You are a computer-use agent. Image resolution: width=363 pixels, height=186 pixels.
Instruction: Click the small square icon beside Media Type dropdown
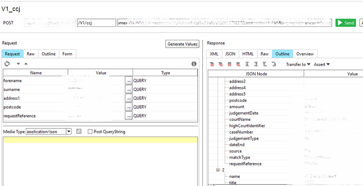pos(79,132)
